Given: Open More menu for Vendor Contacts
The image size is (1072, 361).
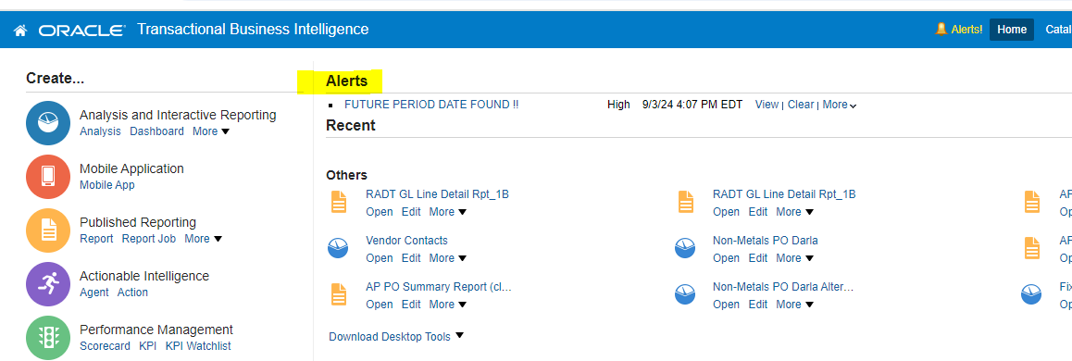Looking at the screenshot, I should [x=448, y=257].
